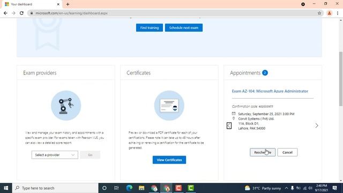Reload the dashboard page
This screenshot has width=343, height=193.
[21, 13]
